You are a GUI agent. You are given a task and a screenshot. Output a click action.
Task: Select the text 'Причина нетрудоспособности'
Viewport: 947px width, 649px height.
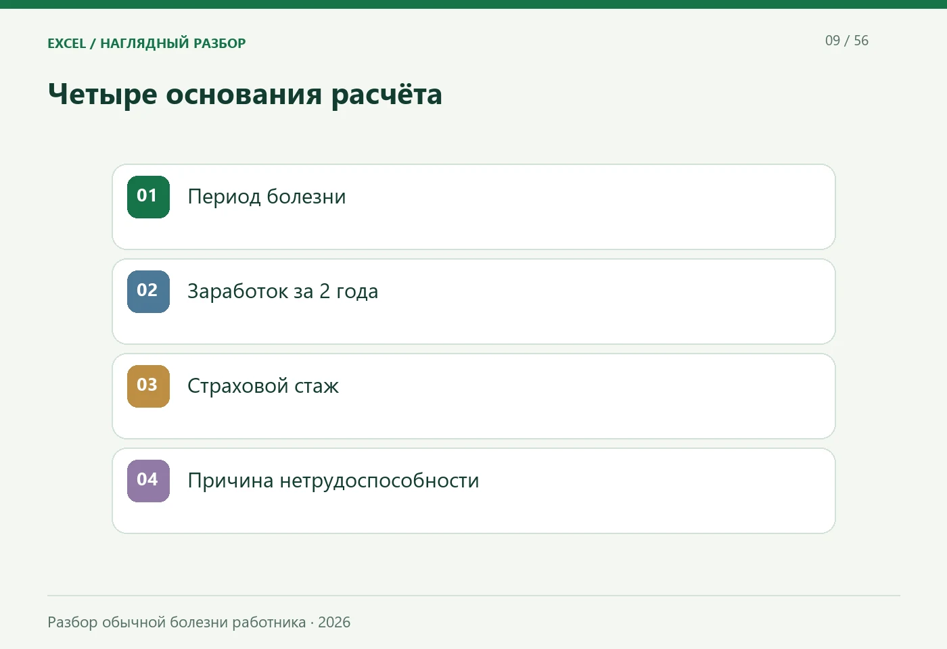333,481
